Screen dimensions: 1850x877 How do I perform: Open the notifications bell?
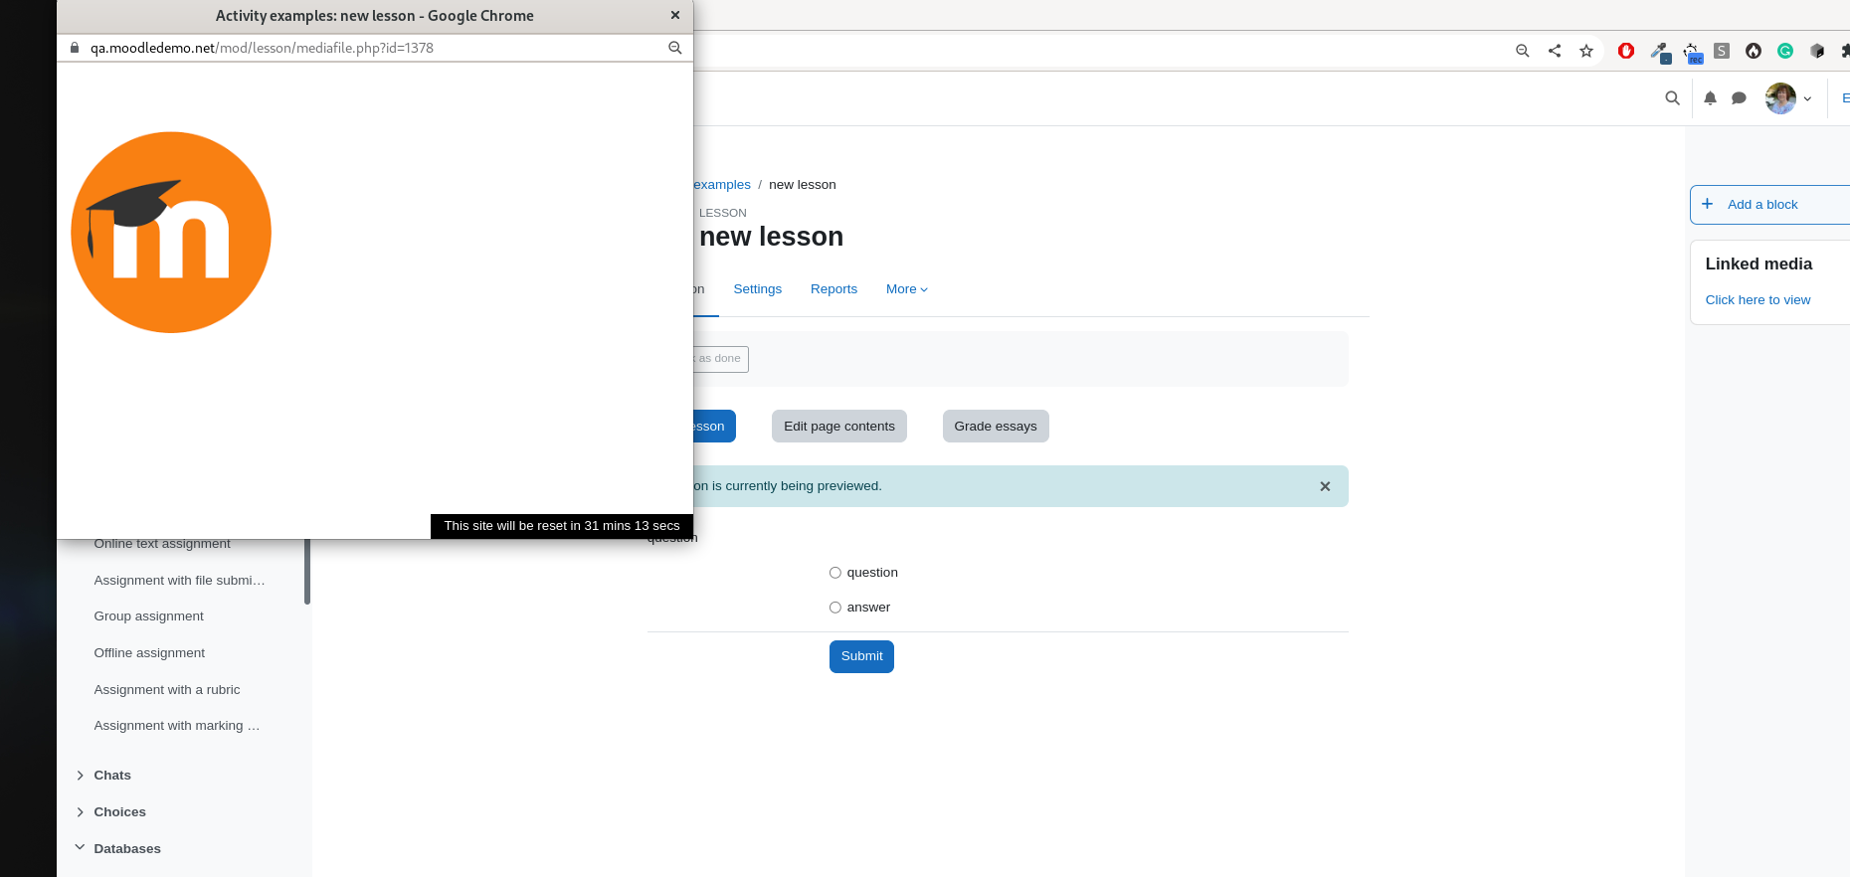pyautogui.click(x=1710, y=98)
